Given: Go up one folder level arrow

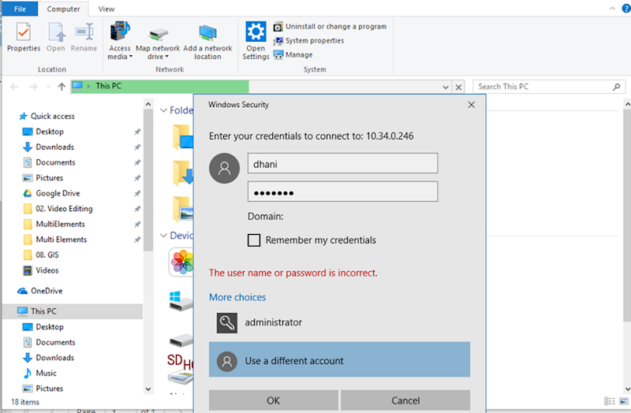Looking at the screenshot, I should tap(62, 87).
